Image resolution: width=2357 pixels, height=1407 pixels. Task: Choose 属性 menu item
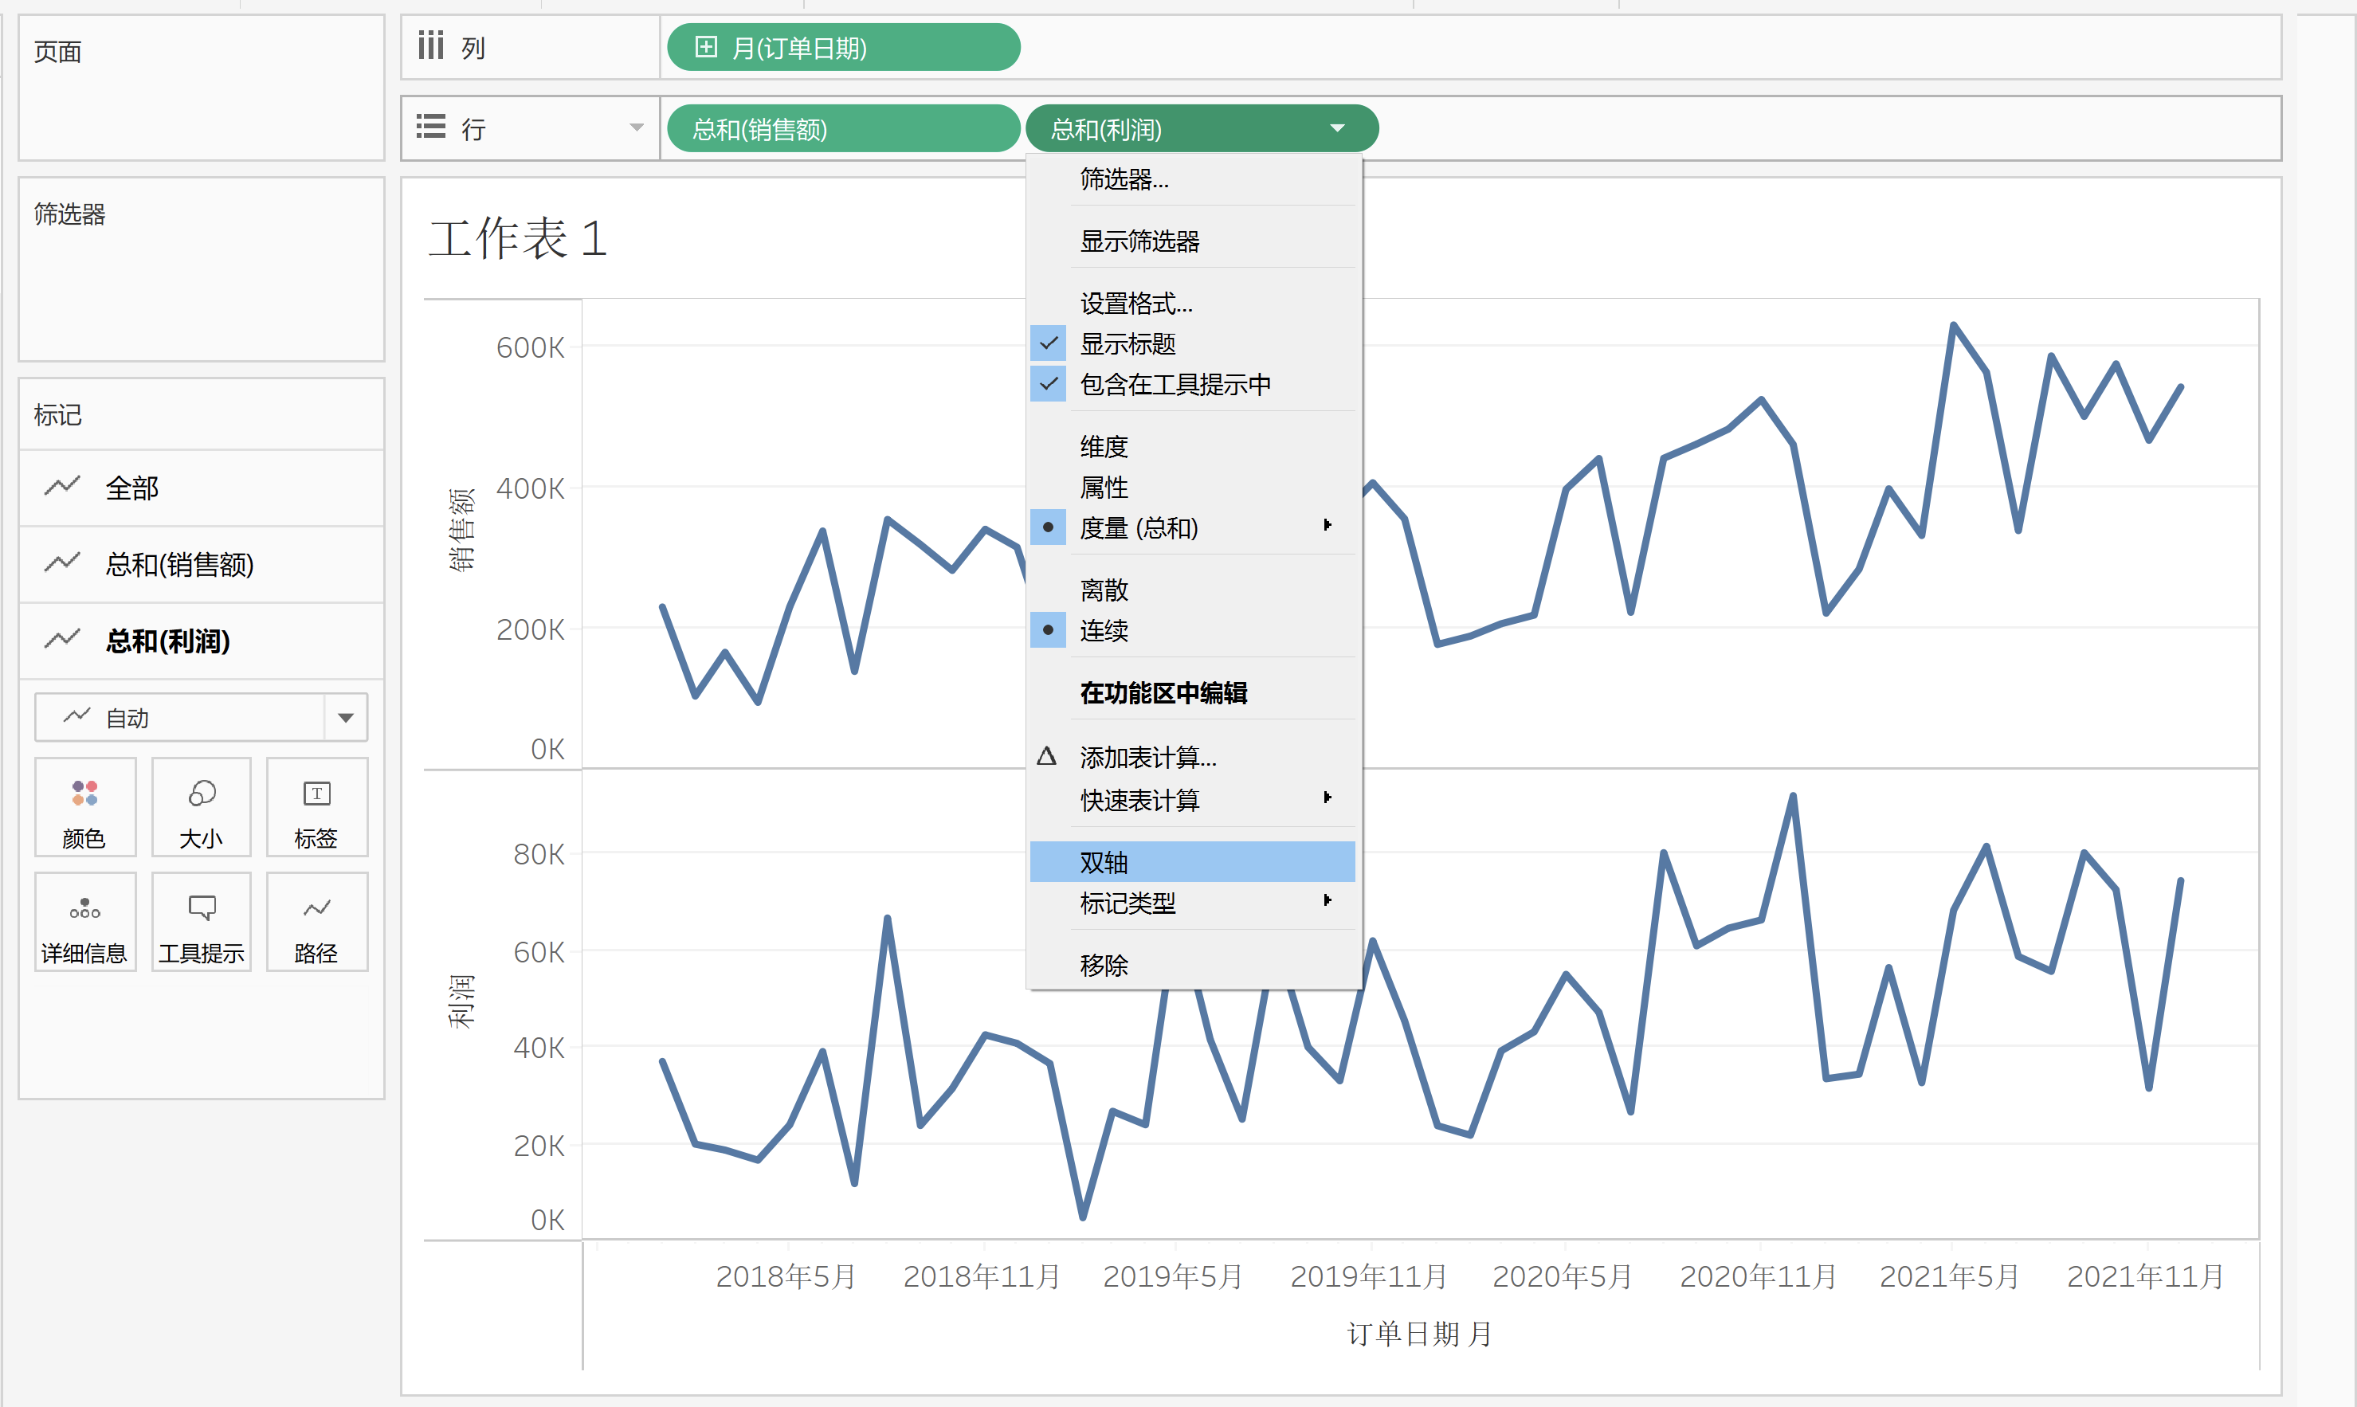[1193, 486]
